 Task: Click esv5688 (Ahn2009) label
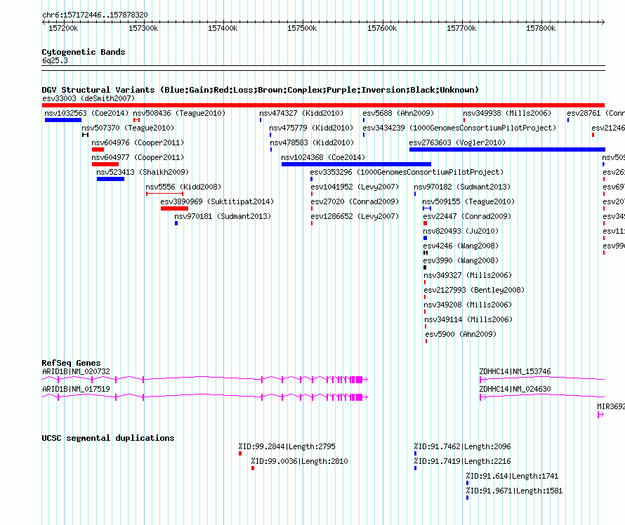coord(398,113)
